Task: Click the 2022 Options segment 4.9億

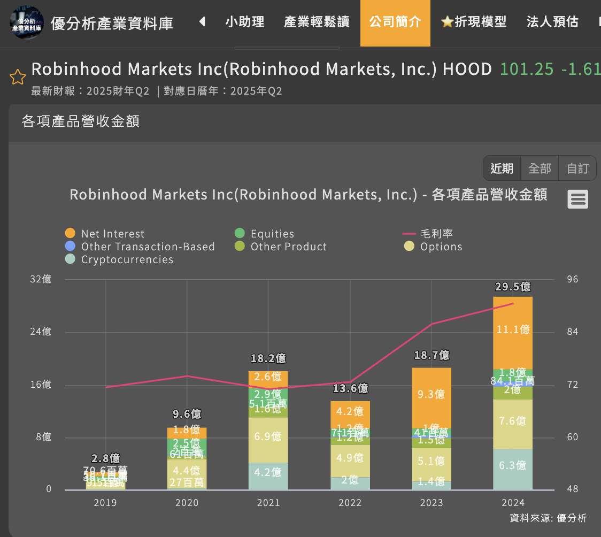Action: click(350, 461)
